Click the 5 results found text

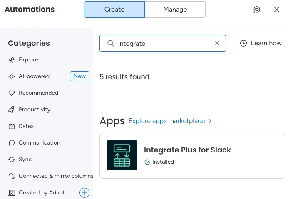(124, 77)
